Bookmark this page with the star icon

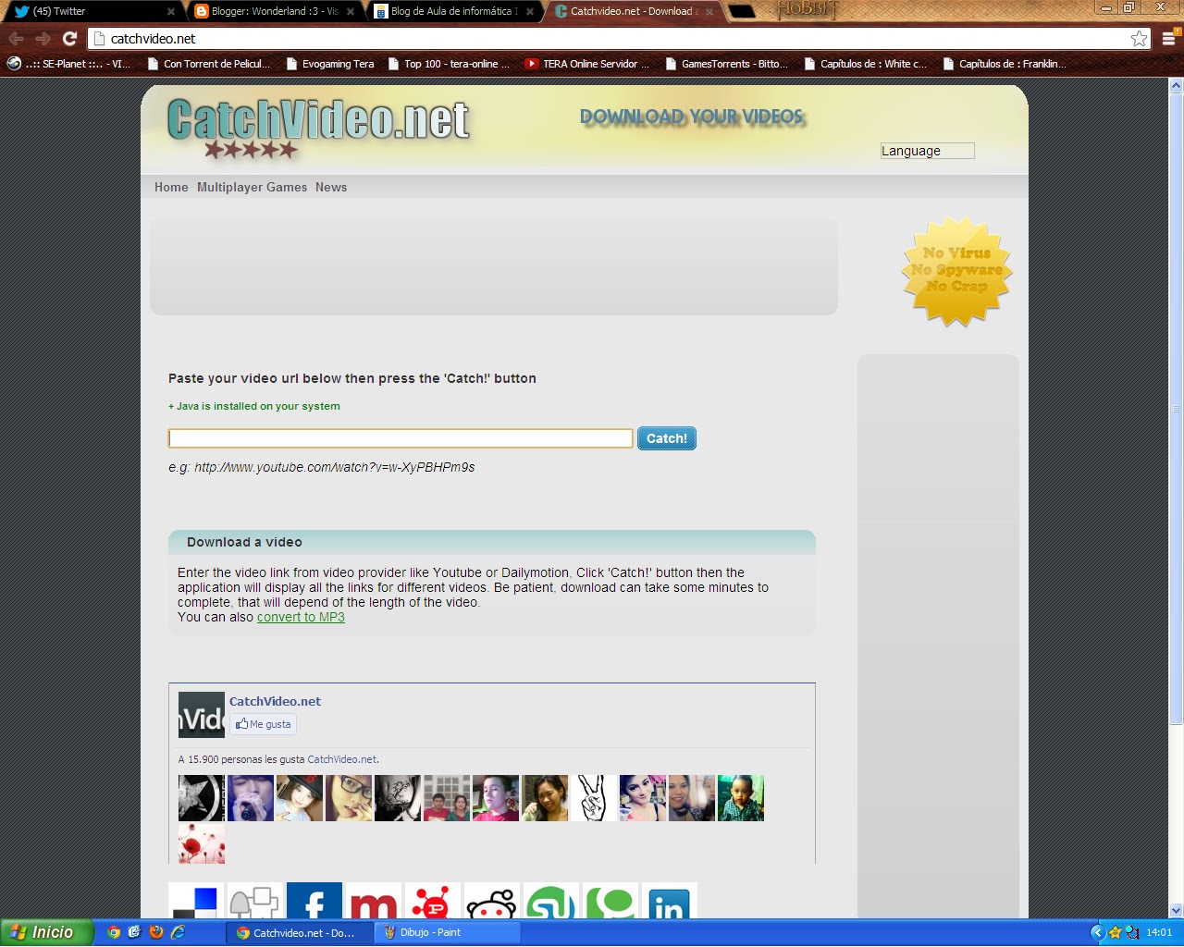(1139, 39)
